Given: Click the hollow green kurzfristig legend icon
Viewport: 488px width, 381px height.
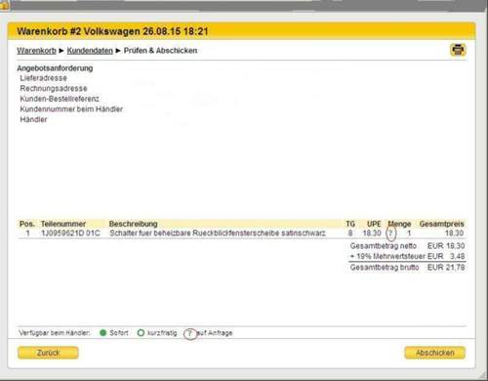Looking at the screenshot, I should 141,333.
